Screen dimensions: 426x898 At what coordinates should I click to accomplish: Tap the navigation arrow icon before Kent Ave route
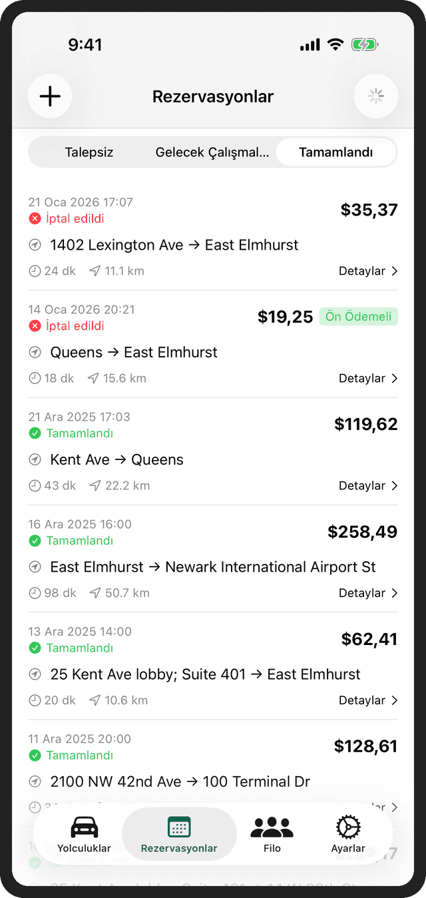[x=35, y=459]
